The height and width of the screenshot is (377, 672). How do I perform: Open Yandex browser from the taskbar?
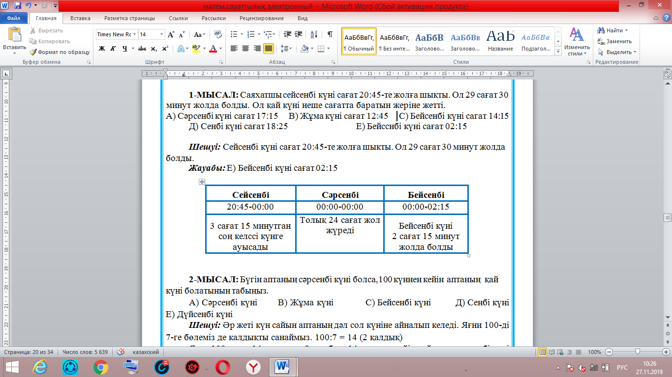[253, 366]
